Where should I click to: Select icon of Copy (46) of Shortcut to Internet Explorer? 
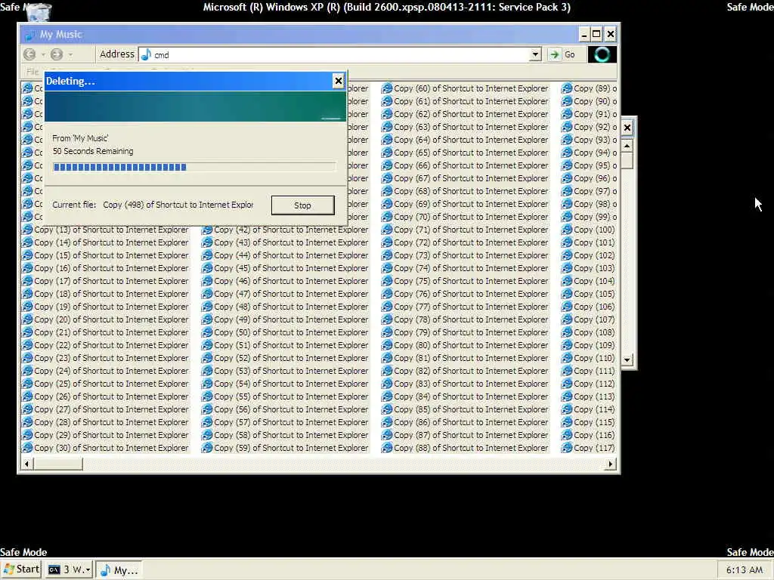[207, 281]
